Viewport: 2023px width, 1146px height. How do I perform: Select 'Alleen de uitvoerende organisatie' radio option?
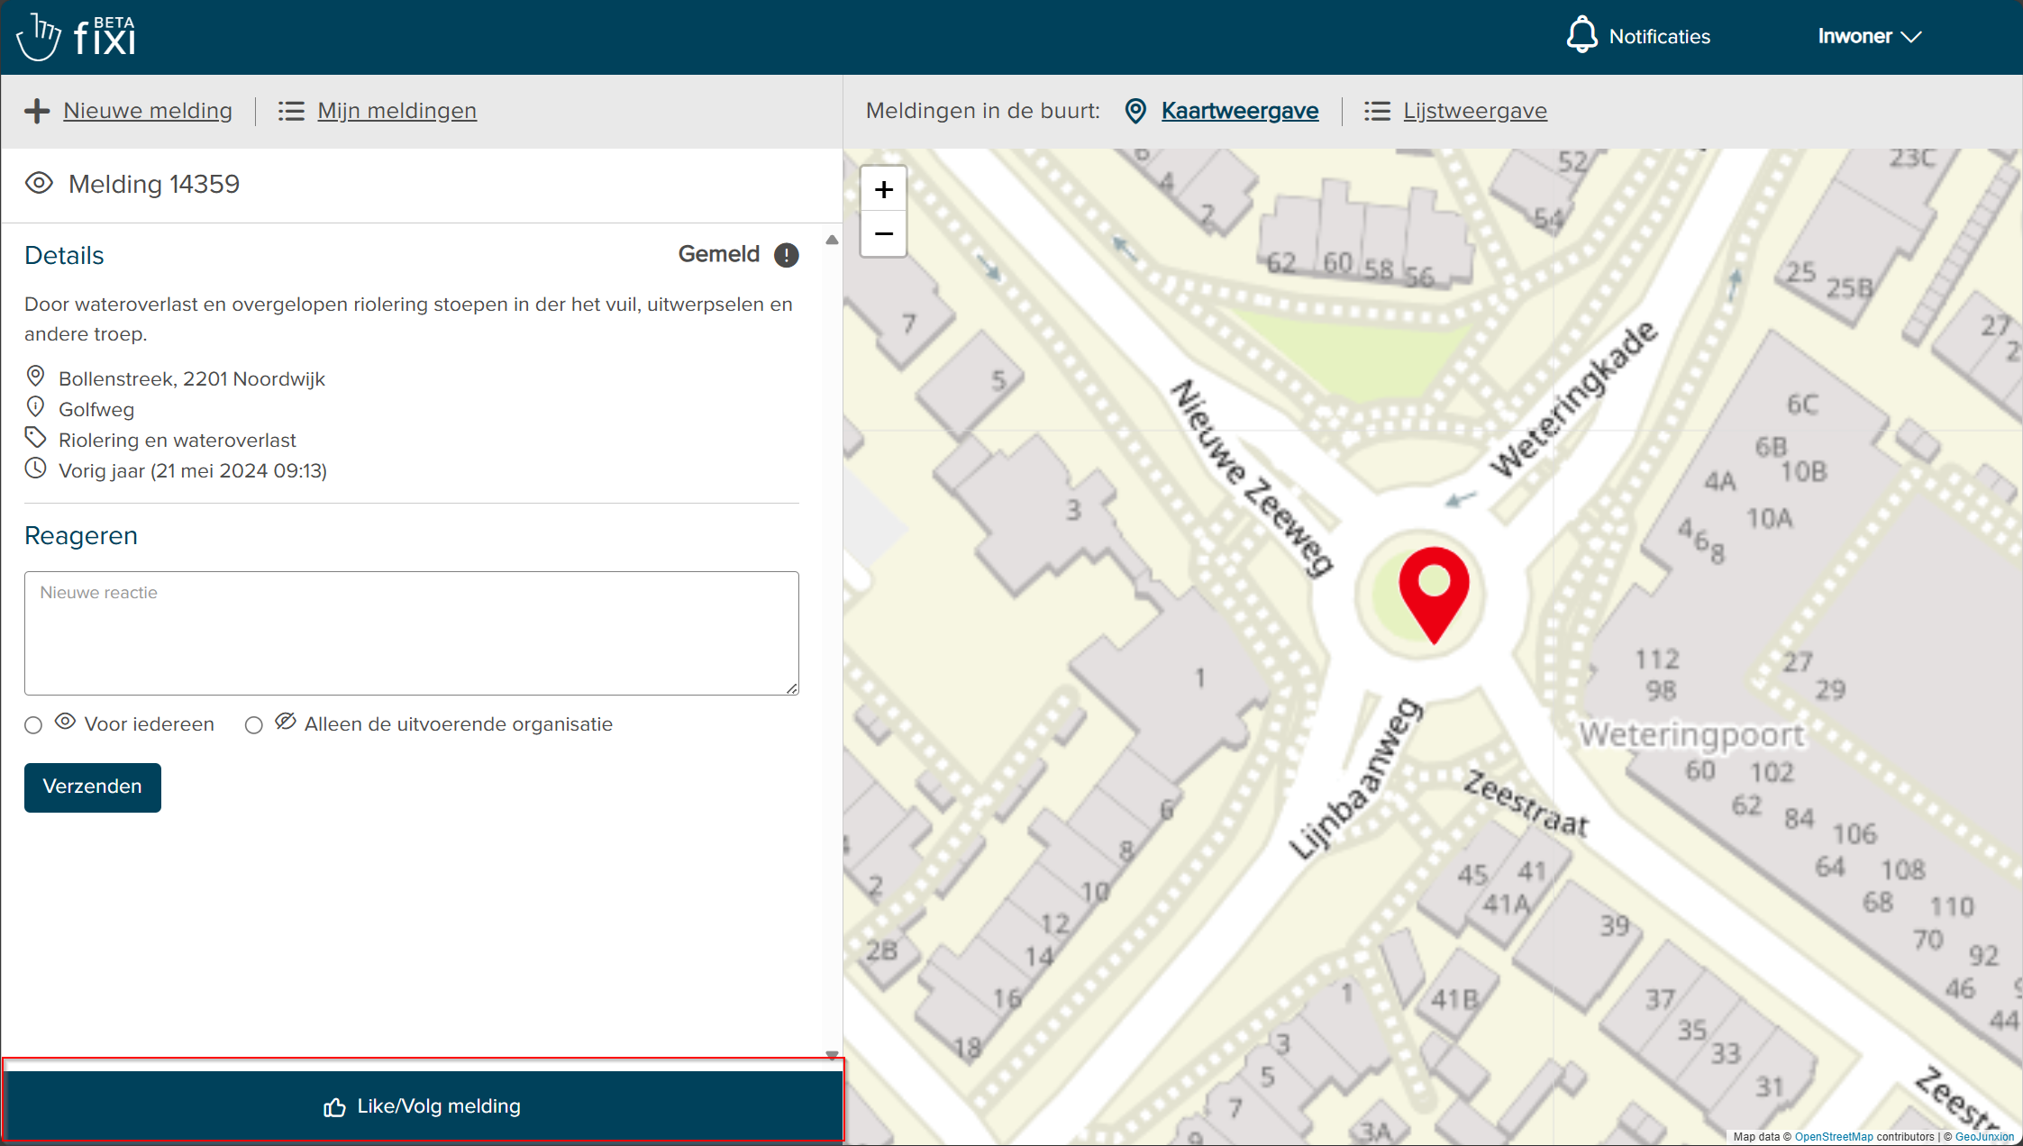click(x=254, y=725)
